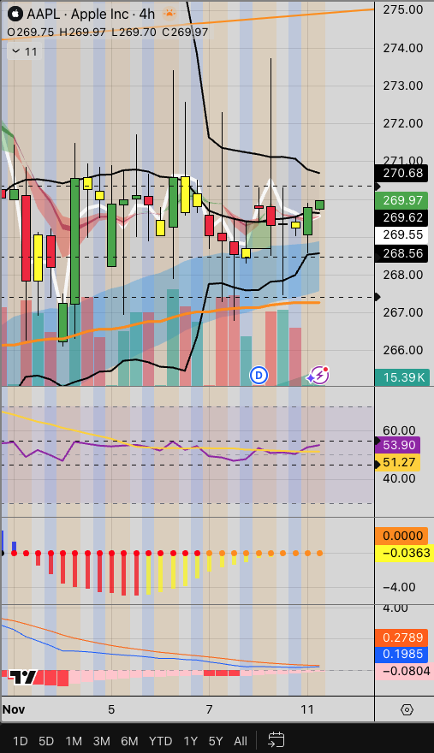The width and height of the screenshot is (434, 753).
Task: Click the blue D dividend marker
Action: [x=259, y=375]
